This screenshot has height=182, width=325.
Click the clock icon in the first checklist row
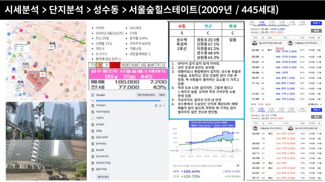pyautogui.click(x=156, y=106)
